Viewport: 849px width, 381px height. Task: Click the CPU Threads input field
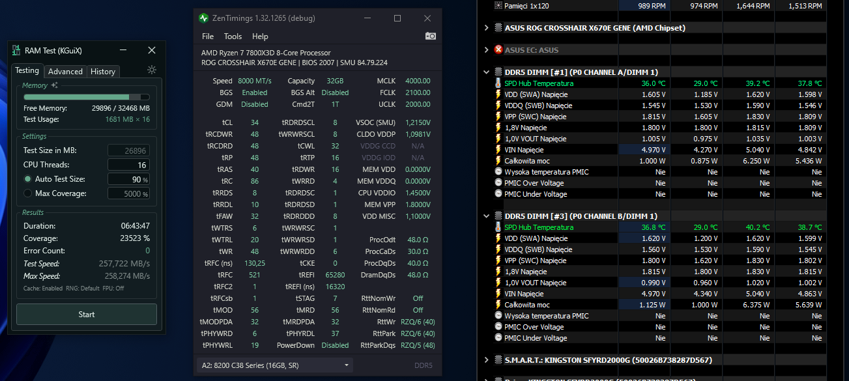128,165
